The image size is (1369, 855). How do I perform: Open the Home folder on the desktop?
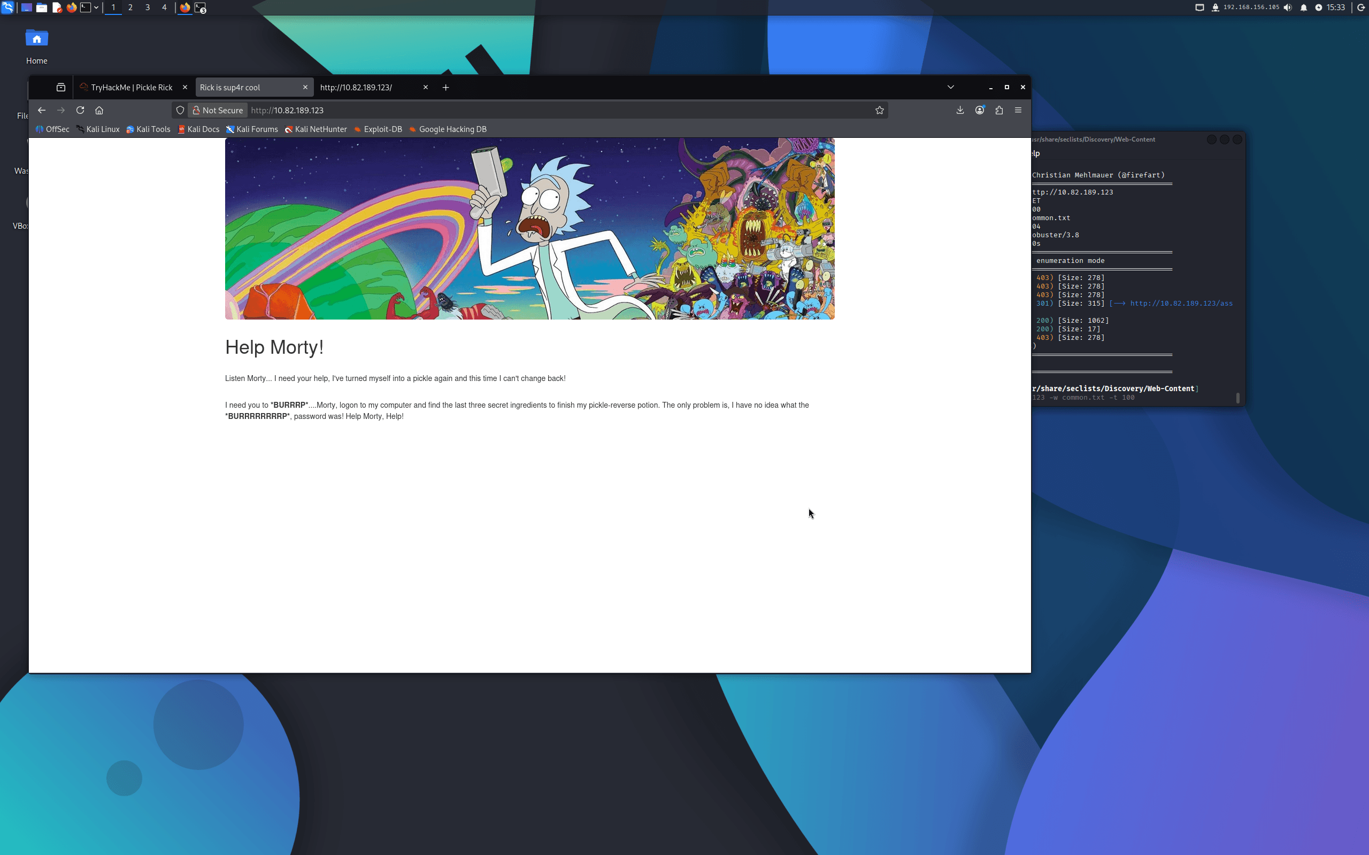37,46
